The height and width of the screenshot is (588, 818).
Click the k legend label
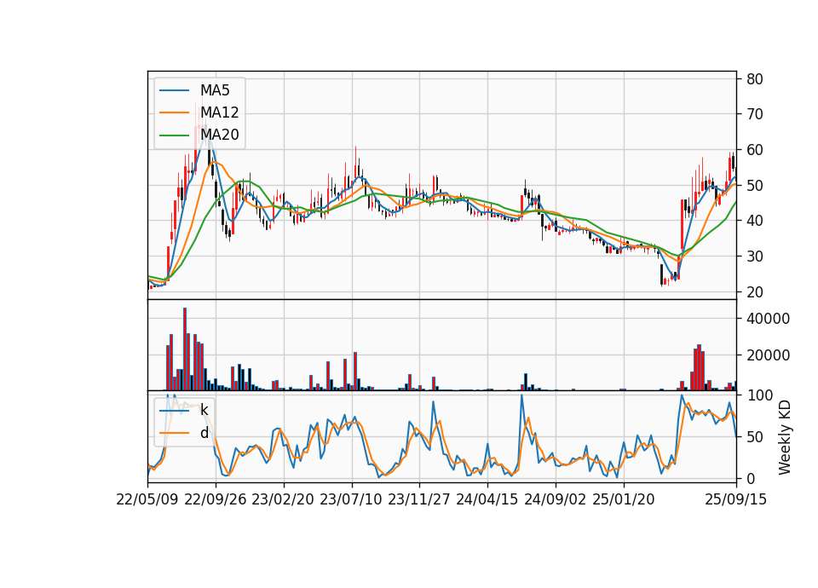tap(204, 410)
